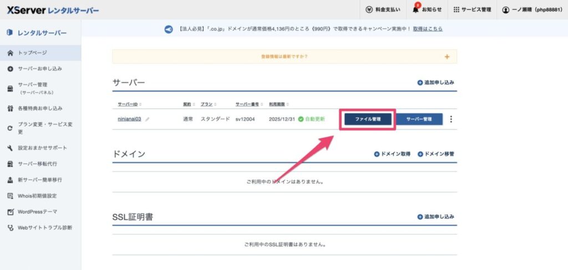
Task: Click the プラン変更・サービス変更 refresh icon
Action: (x=10, y=128)
